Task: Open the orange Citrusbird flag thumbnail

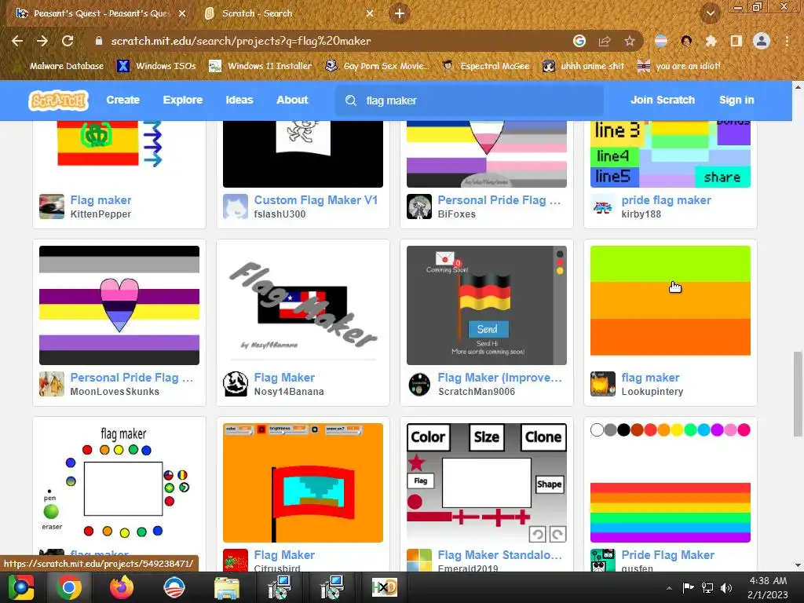Action: click(x=303, y=483)
